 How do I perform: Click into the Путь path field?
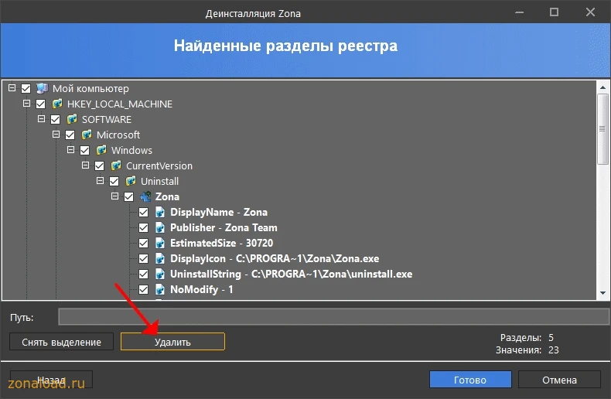tap(333, 316)
